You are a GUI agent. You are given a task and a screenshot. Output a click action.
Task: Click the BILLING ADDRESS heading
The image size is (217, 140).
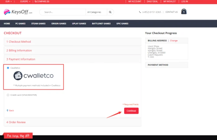157,40
